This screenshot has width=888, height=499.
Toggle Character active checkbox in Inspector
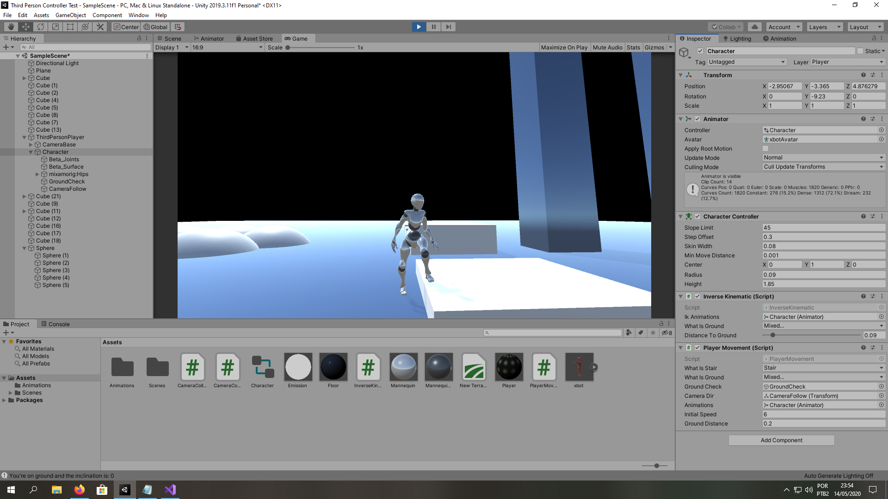700,51
